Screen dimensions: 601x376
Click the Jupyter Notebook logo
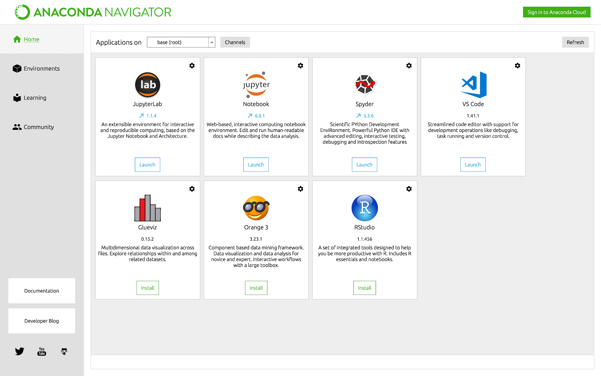click(x=256, y=85)
